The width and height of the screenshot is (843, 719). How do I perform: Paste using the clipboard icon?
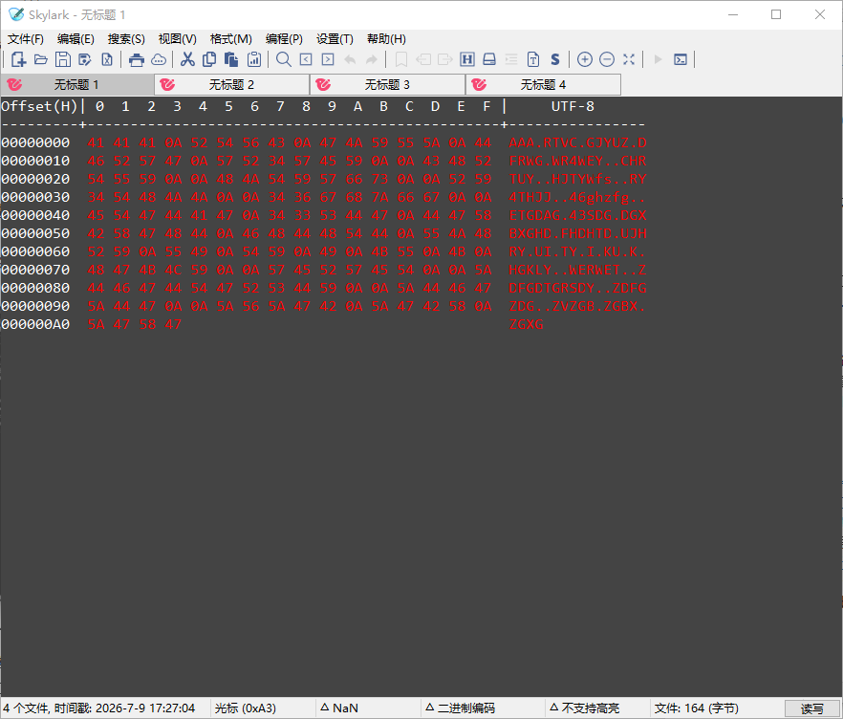pyautogui.click(x=231, y=59)
